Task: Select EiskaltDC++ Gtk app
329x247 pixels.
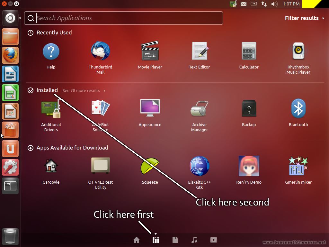Action: tap(199, 166)
